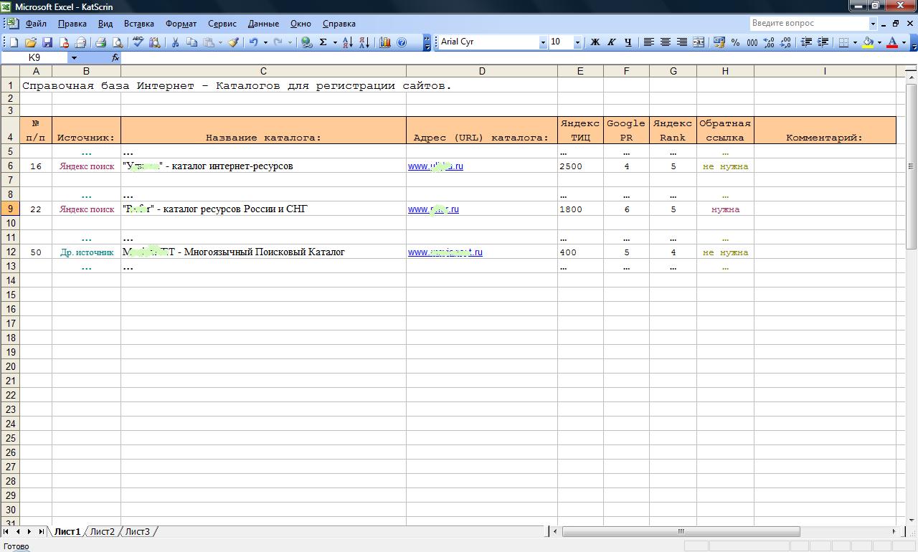This screenshot has height=552, width=918.
Task: Align text right
Action: (x=681, y=42)
